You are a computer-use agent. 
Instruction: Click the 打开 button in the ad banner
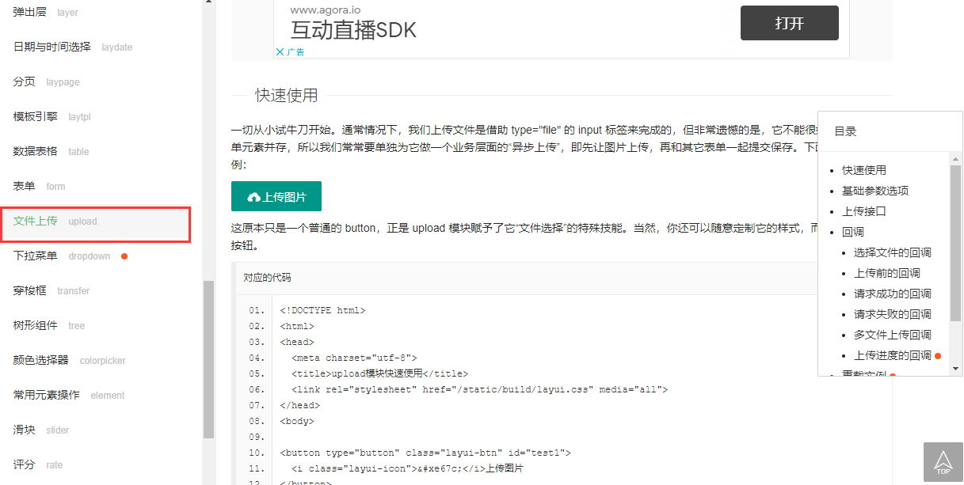[789, 23]
